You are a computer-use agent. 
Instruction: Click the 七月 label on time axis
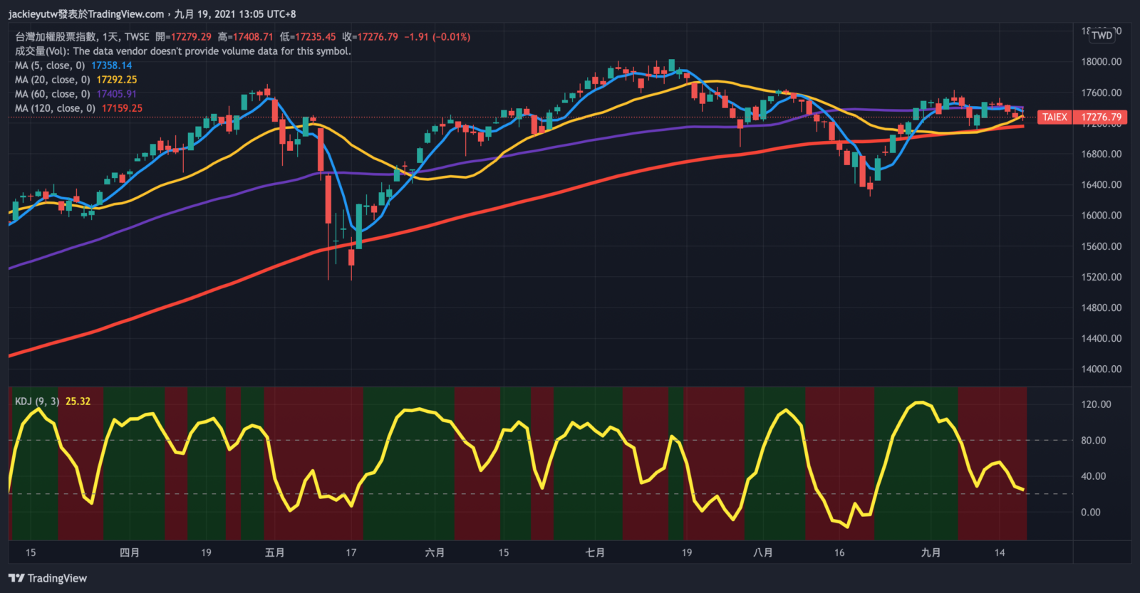click(595, 552)
